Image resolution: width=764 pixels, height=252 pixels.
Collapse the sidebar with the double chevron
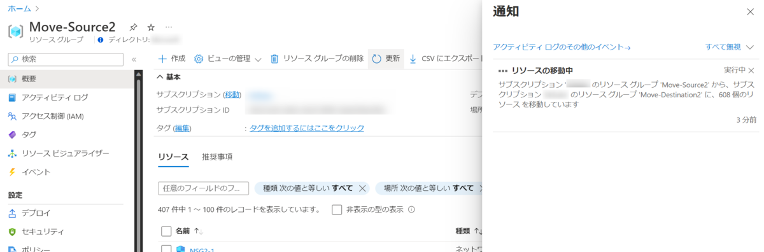click(x=134, y=59)
